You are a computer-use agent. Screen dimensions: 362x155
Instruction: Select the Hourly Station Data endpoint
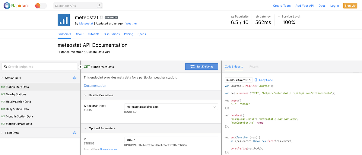point(18,102)
